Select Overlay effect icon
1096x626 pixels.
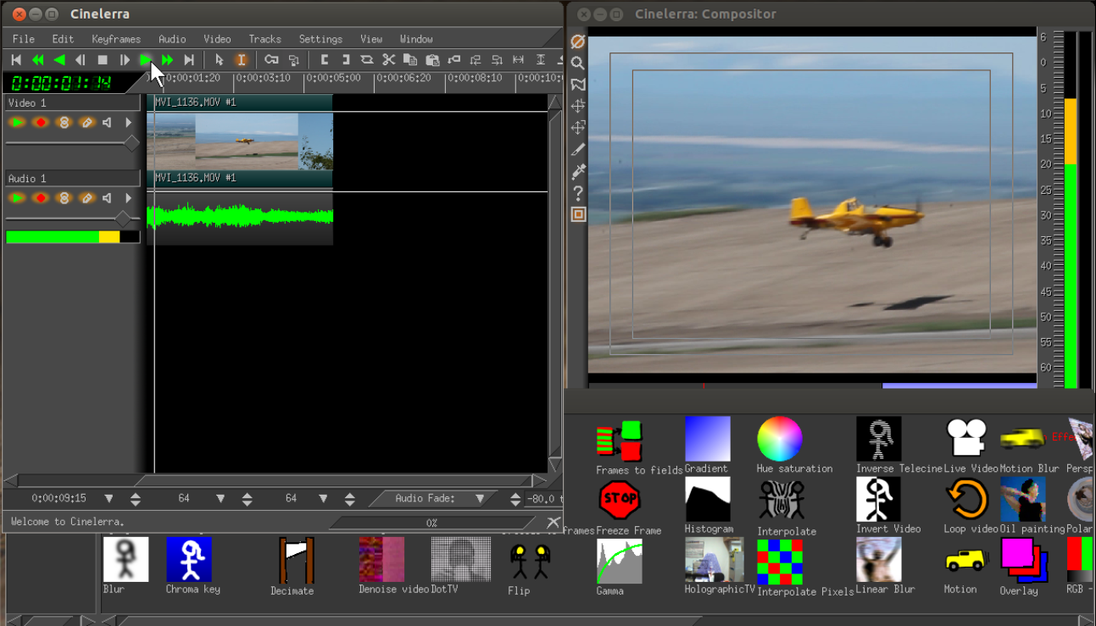[x=1023, y=559]
